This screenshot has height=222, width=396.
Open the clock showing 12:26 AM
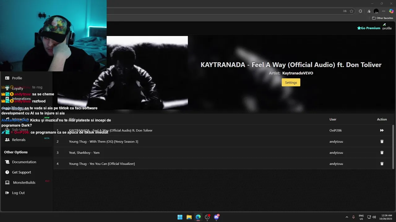tap(386, 217)
